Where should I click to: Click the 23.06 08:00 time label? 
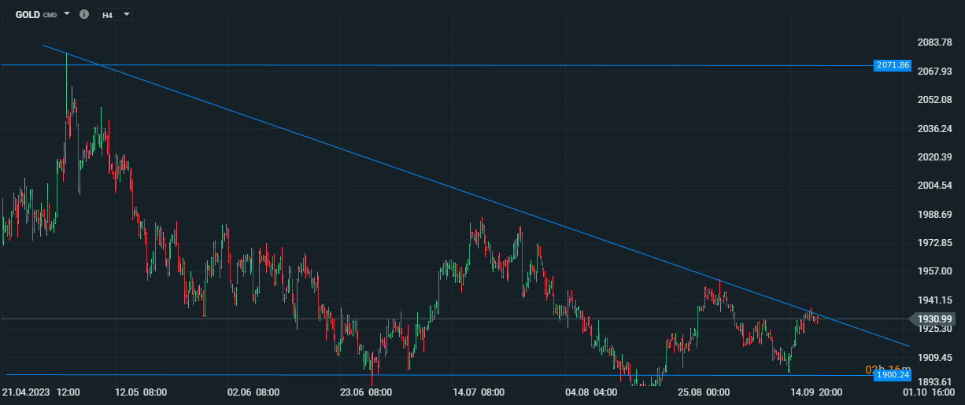coord(366,392)
